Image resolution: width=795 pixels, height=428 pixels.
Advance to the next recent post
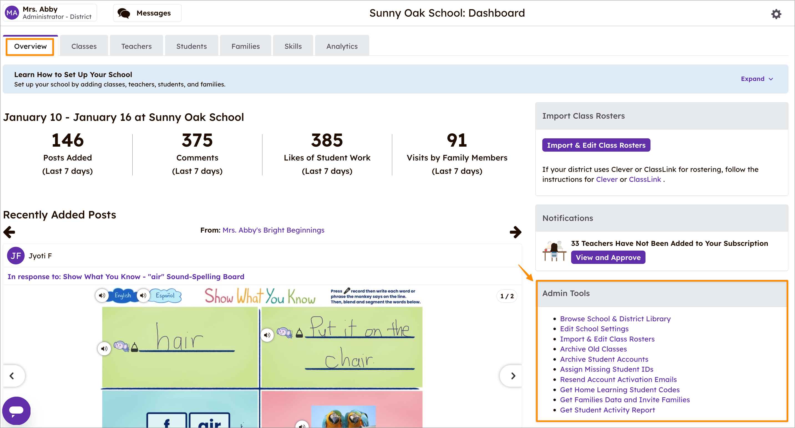coord(515,232)
